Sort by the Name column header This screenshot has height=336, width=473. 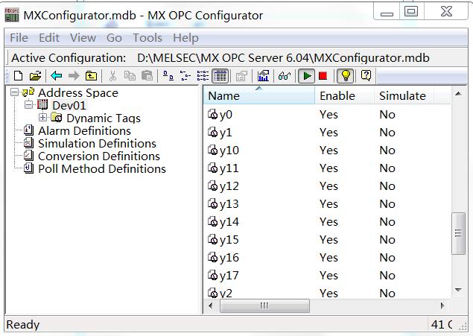(x=258, y=95)
